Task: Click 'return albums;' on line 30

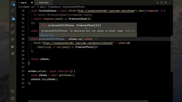Action: (40, 59)
